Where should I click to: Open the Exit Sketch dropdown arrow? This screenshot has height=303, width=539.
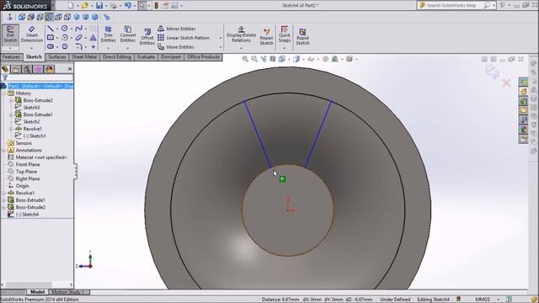10,49
